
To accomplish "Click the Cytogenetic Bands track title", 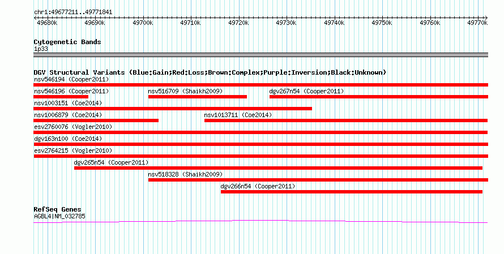I will (67, 42).
